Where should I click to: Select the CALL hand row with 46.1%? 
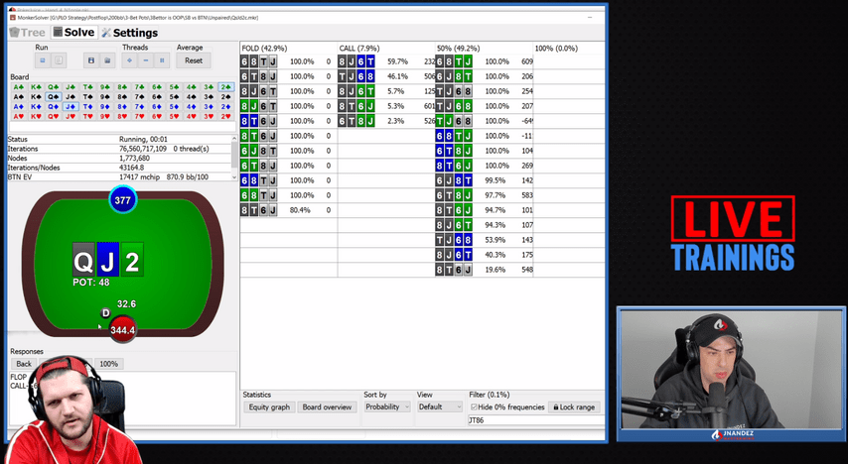click(386, 76)
